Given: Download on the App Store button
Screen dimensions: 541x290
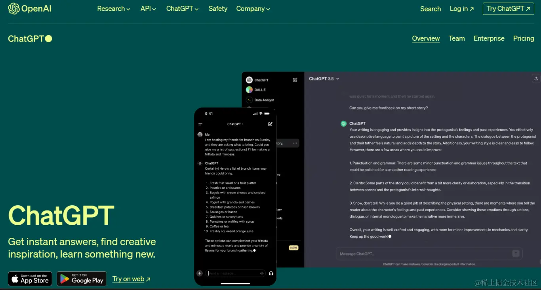Looking at the screenshot, I should point(30,279).
